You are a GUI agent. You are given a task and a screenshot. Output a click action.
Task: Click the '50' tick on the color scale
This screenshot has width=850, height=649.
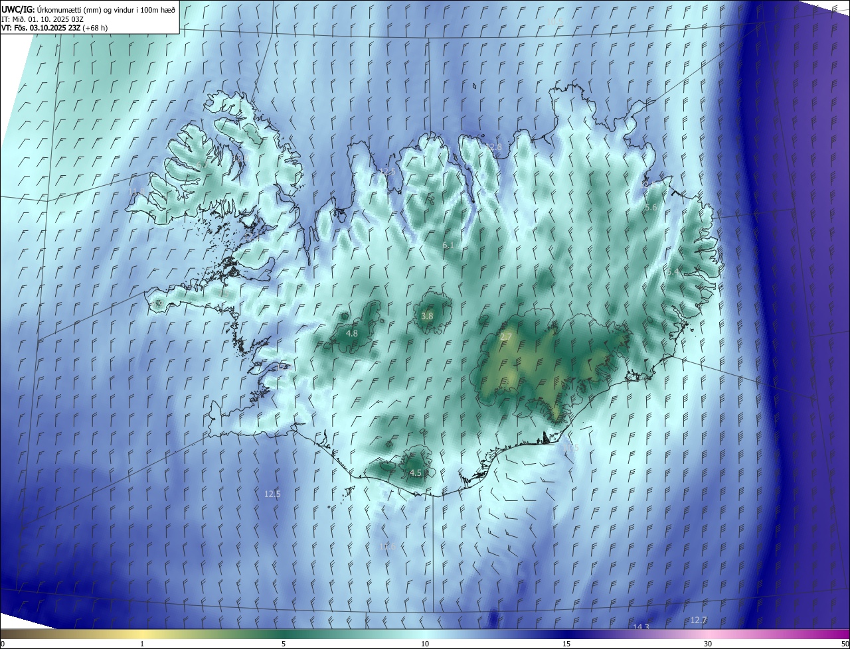[845, 644]
